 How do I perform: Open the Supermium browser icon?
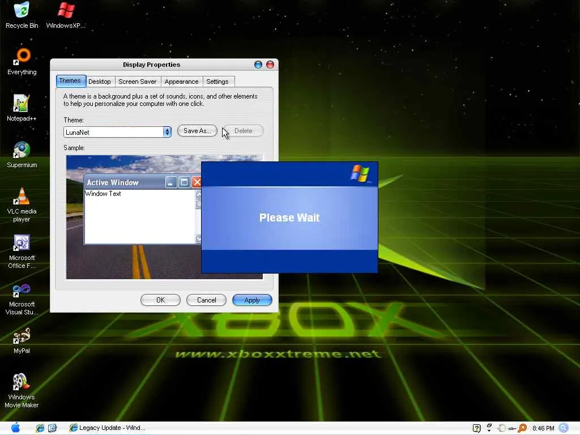[x=22, y=154]
